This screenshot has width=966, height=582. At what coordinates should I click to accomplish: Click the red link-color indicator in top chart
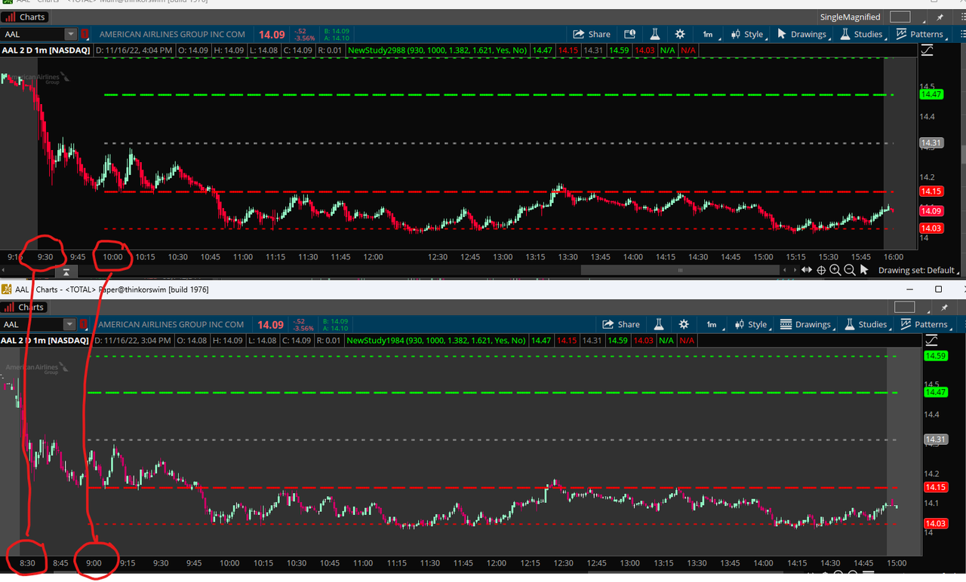[x=85, y=34]
